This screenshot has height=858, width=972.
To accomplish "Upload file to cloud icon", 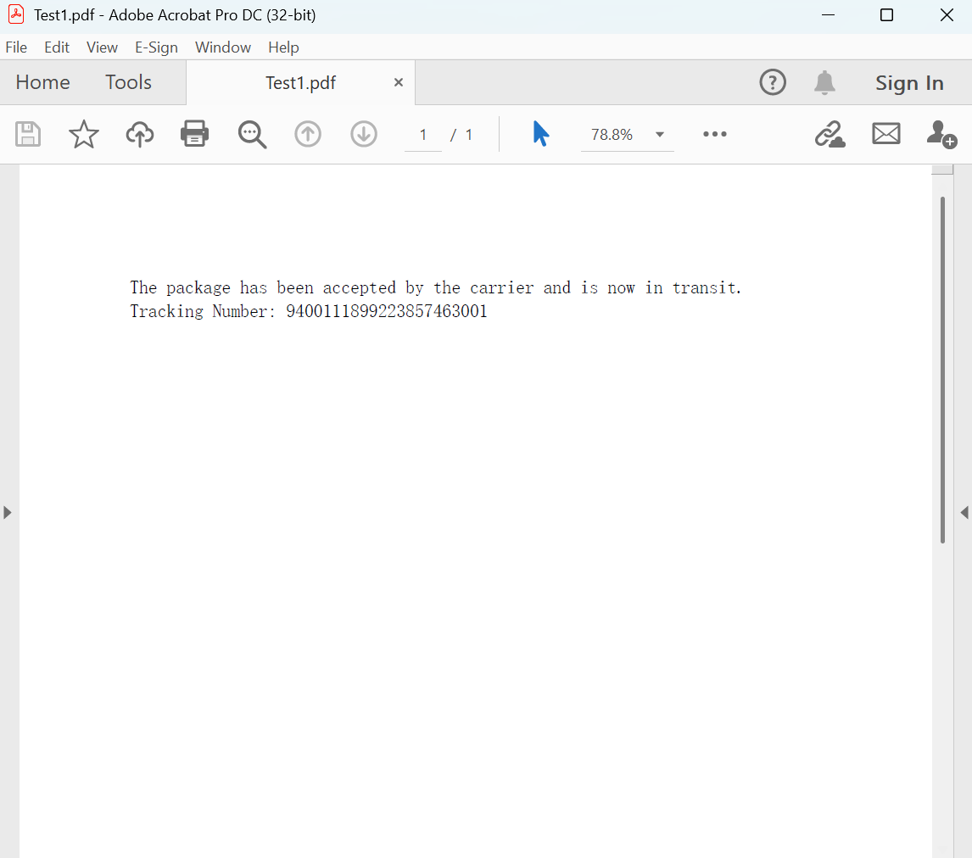I will (x=139, y=134).
